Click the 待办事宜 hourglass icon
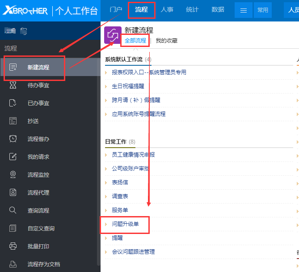This screenshot has height=272, width=299. [x=13, y=85]
